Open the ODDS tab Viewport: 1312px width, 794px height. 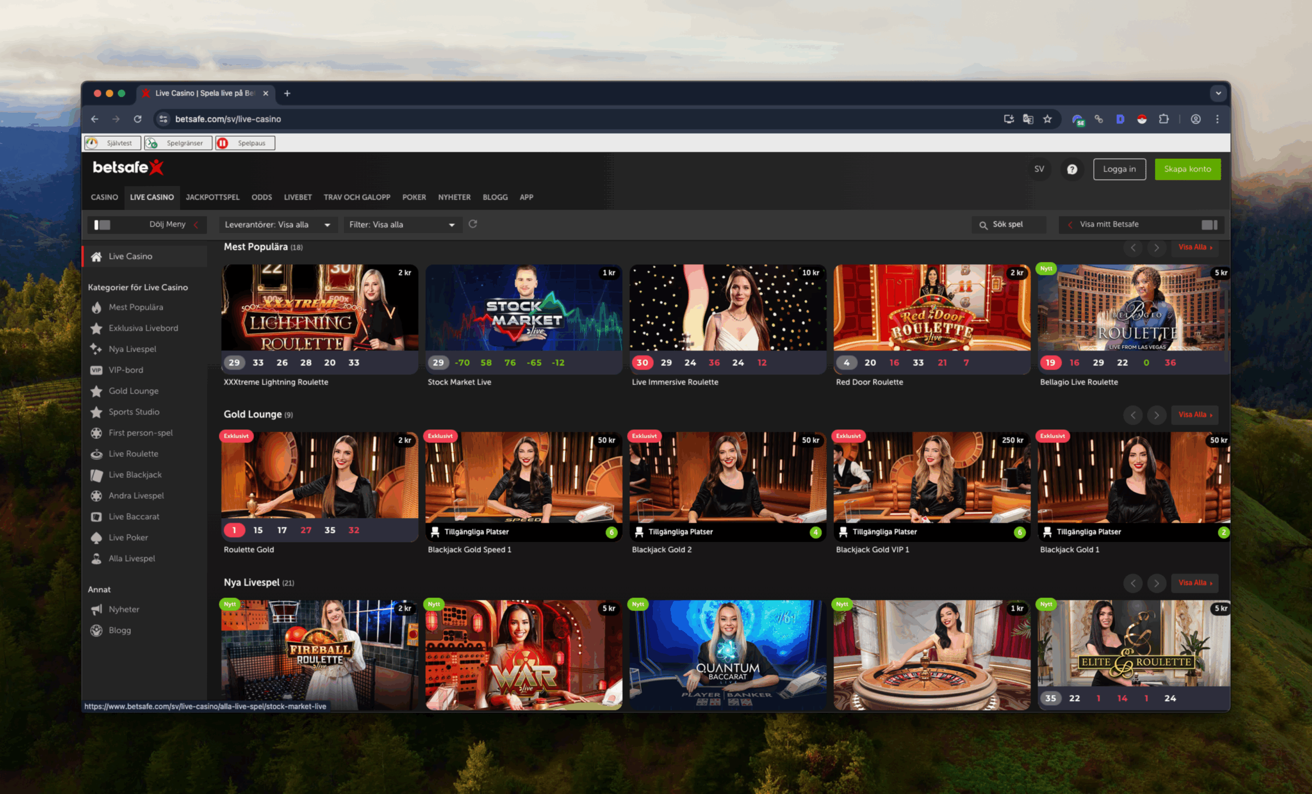point(261,197)
